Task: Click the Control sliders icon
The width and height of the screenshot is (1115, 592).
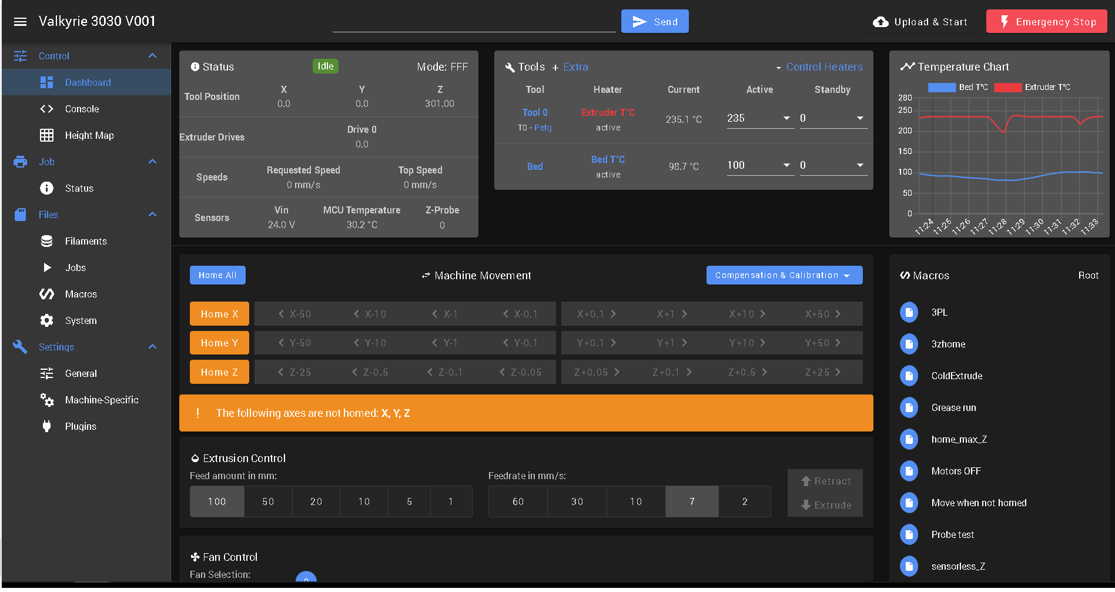Action: point(20,56)
